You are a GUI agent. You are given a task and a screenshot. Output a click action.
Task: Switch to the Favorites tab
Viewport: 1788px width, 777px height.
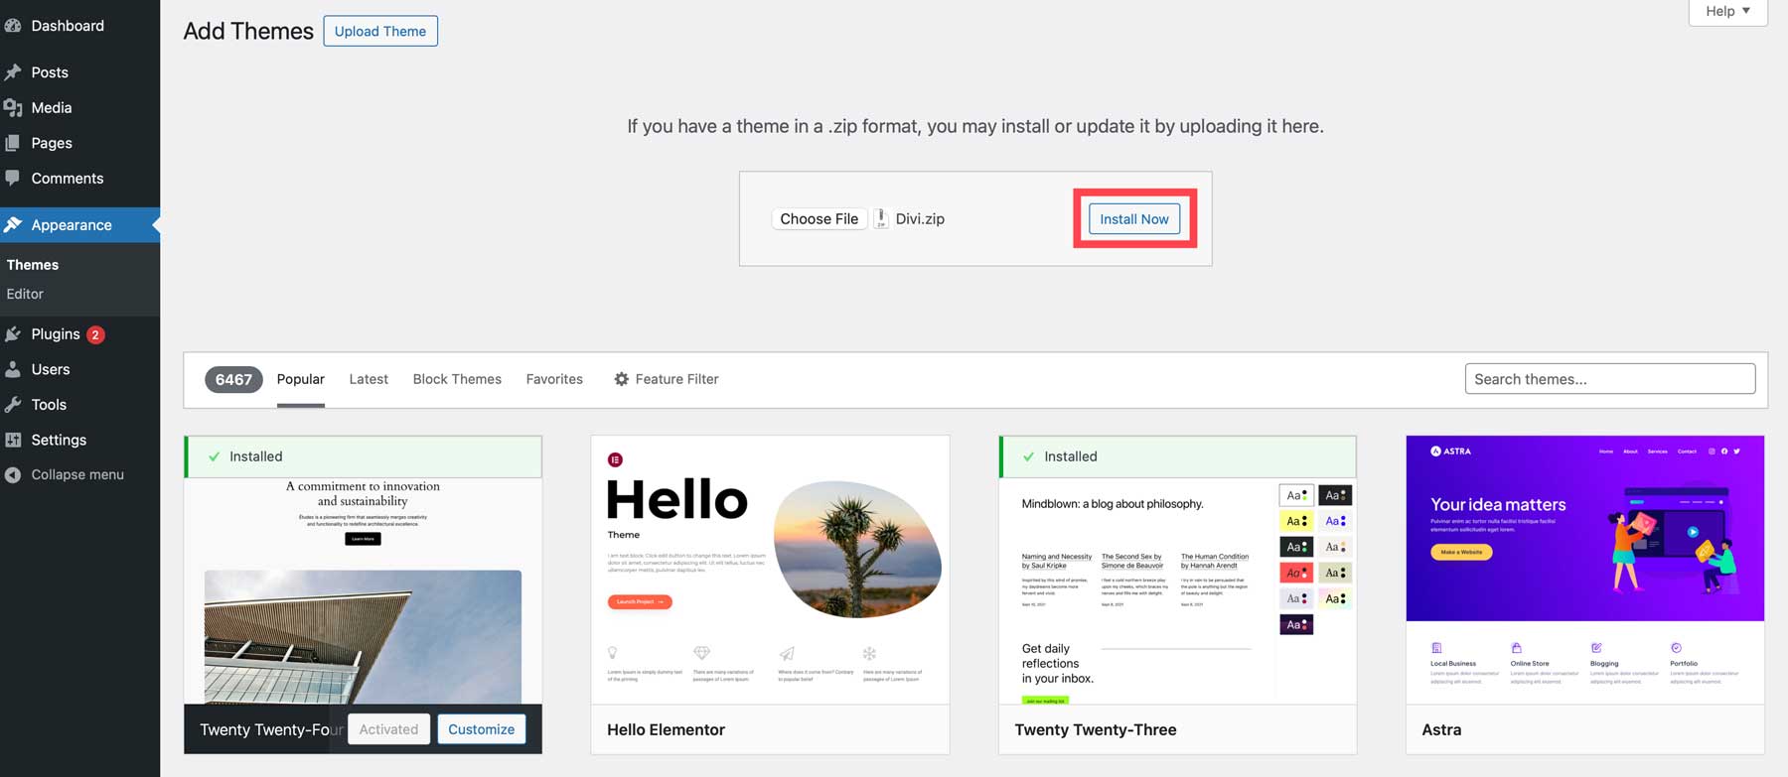(554, 379)
